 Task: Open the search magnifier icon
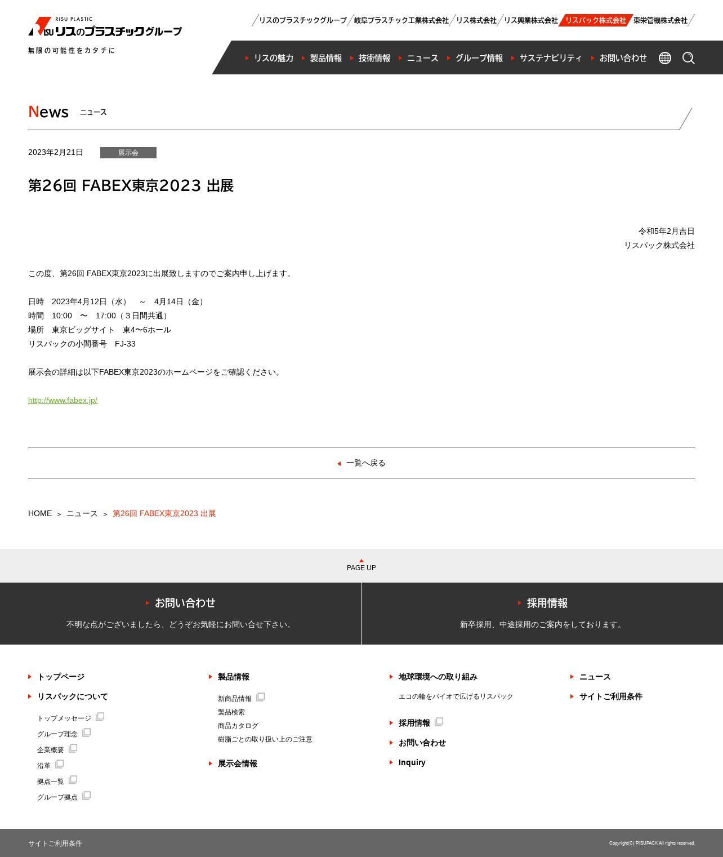[x=688, y=58]
